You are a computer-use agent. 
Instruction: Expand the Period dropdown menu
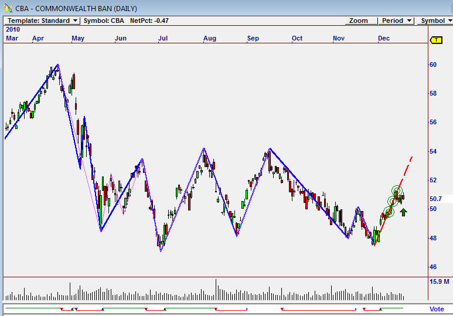pyautogui.click(x=396, y=21)
